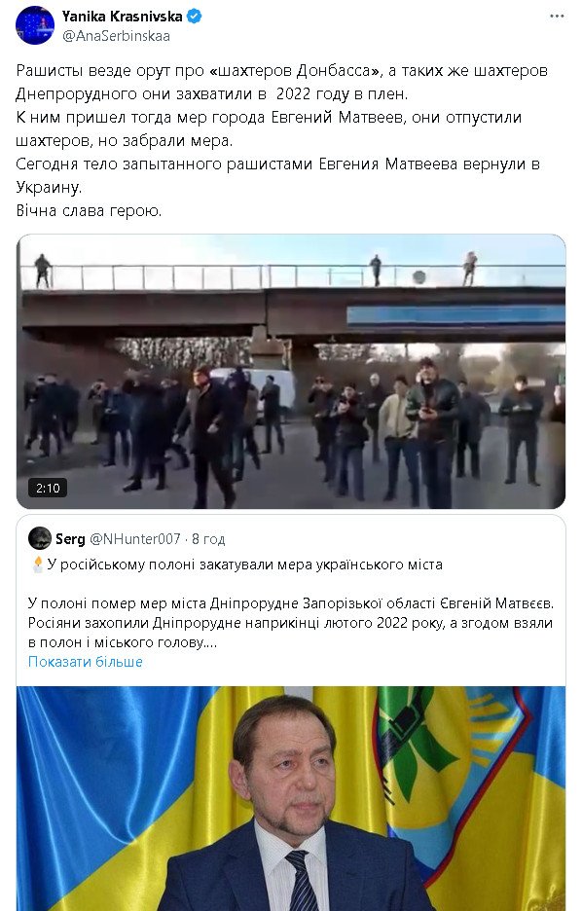The height and width of the screenshot is (911, 582).
Task: Click the 2:10 video duration badge
Action: [48, 488]
